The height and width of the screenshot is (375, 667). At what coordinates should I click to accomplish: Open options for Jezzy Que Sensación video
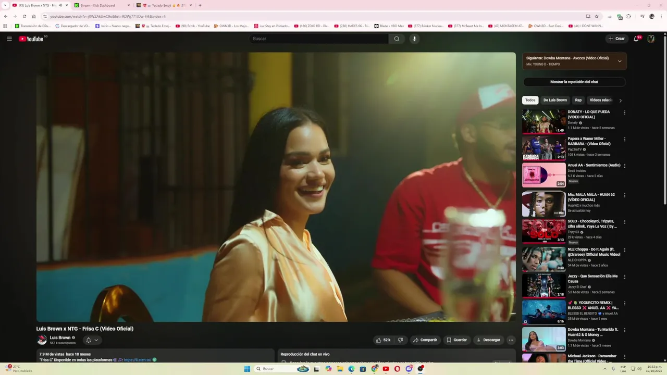[624, 277]
